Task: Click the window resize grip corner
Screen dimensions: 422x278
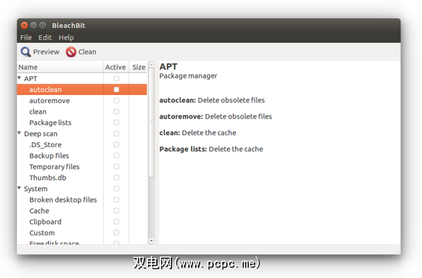Action: 398,252
